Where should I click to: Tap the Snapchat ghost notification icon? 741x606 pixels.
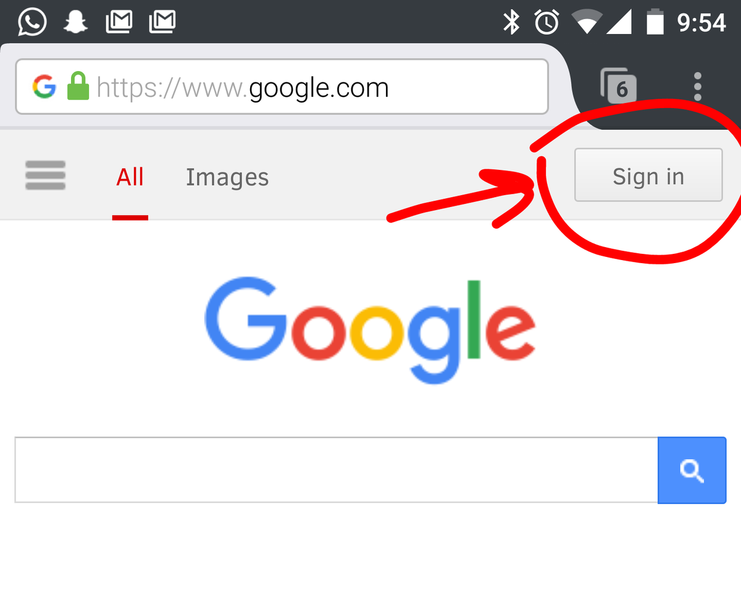[x=75, y=22]
